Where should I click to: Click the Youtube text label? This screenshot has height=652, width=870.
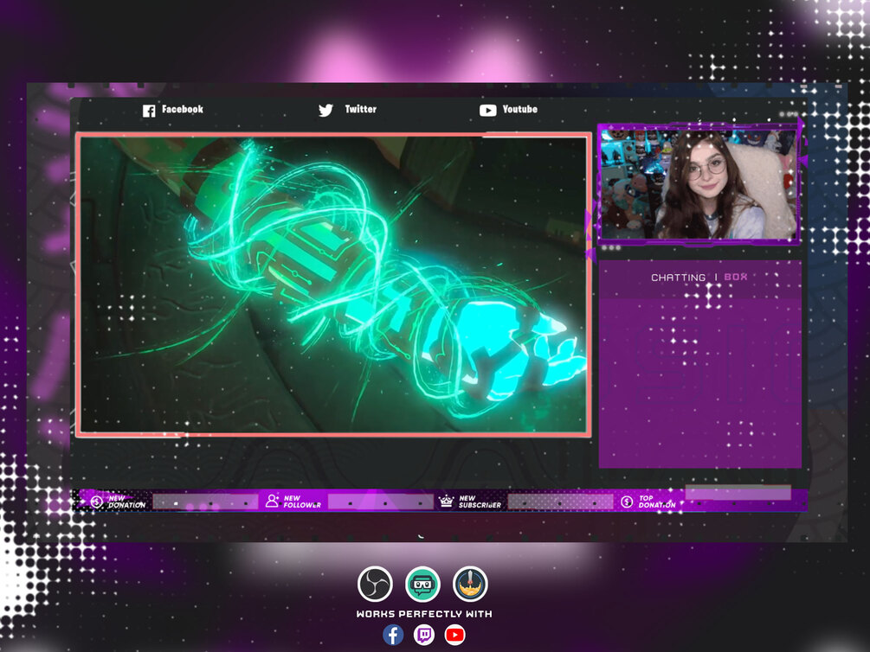(x=520, y=109)
